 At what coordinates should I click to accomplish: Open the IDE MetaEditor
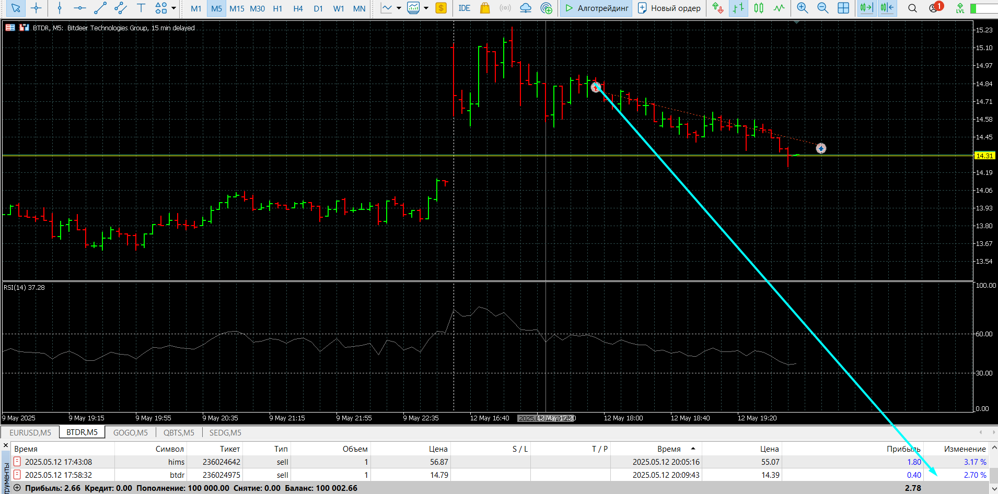click(x=464, y=8)
